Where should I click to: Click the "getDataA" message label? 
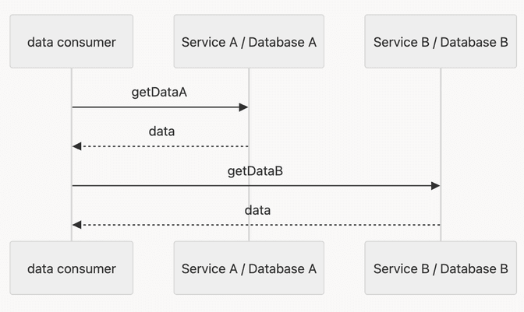tap(159, 92)
